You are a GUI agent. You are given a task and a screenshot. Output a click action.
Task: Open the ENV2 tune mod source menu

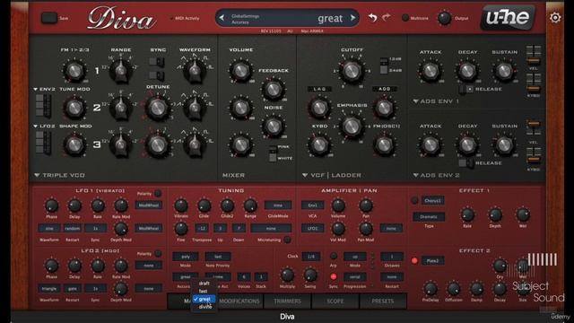[x=44, y=89]
